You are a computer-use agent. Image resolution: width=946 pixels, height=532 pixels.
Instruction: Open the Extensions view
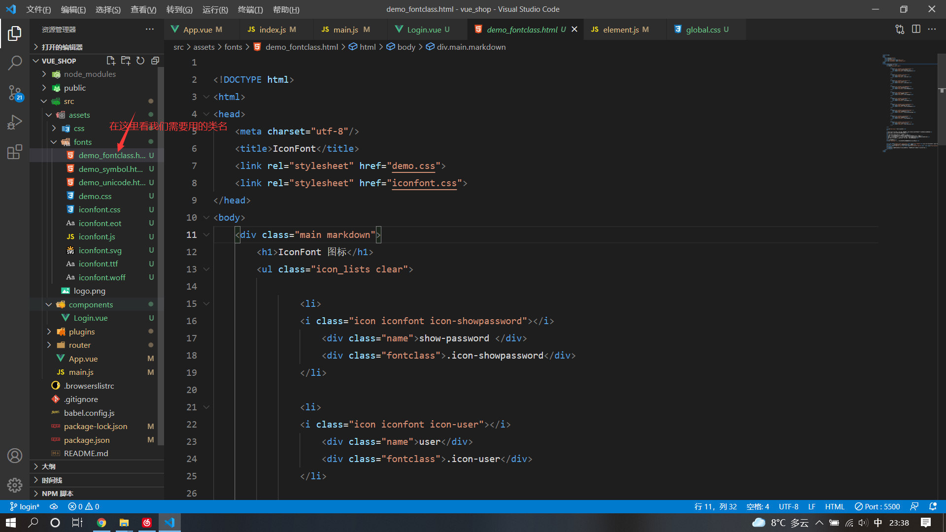pos(15,152)
